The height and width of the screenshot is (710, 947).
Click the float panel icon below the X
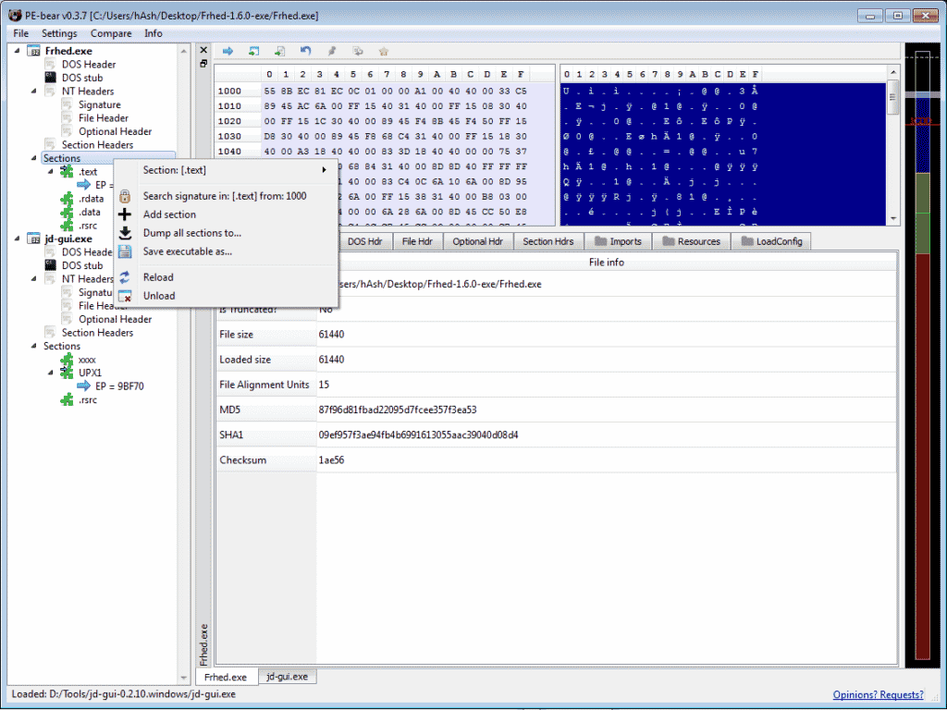tap(203, 64)
